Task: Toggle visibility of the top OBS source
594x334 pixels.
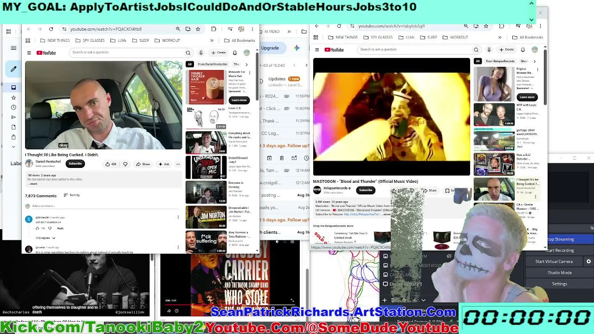Action: [449, 256]
